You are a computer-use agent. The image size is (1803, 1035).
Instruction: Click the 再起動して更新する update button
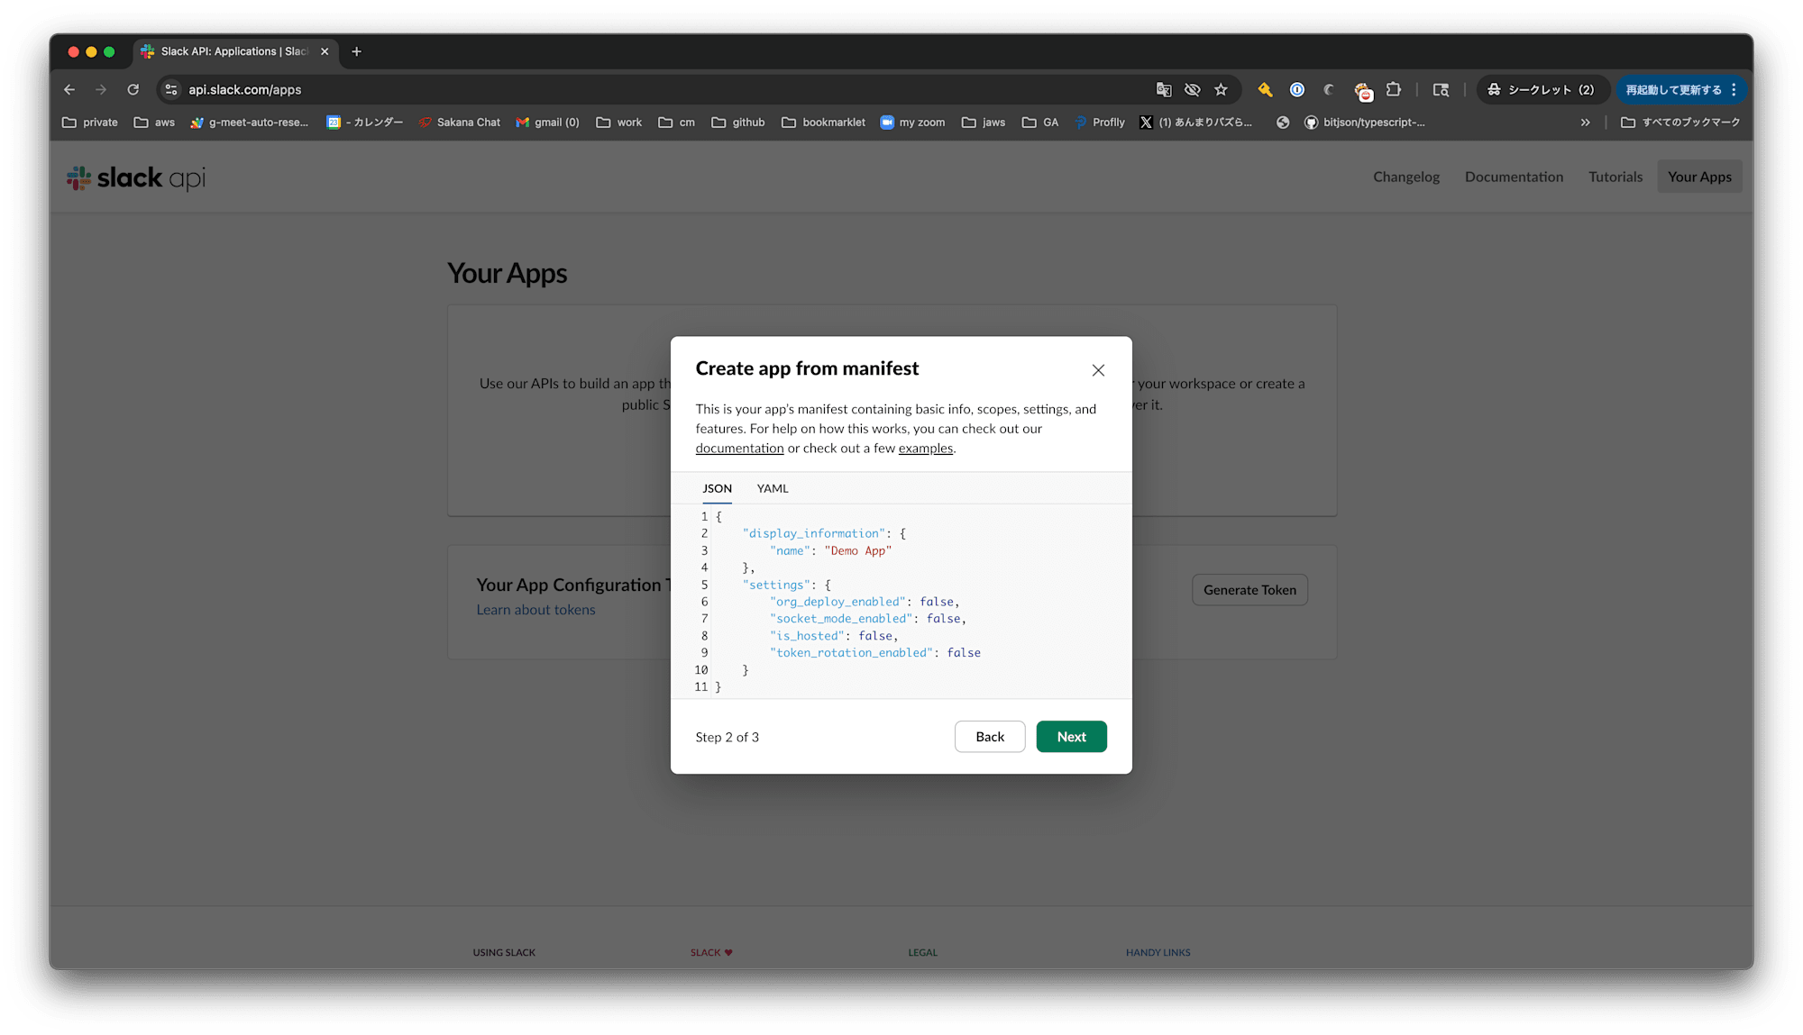coord(1680,89)
